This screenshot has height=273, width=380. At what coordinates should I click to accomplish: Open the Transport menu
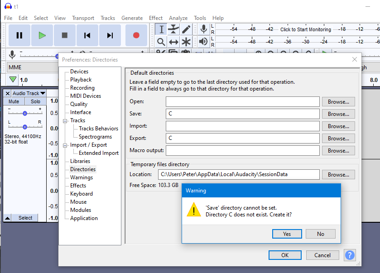83,18
